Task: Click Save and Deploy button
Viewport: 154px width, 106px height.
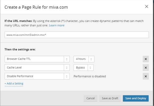Action: (x=136, y=98)
